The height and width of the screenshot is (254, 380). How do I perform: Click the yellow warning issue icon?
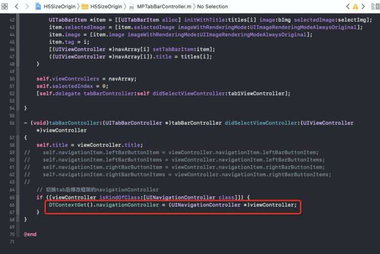click(x=355, y=7)
